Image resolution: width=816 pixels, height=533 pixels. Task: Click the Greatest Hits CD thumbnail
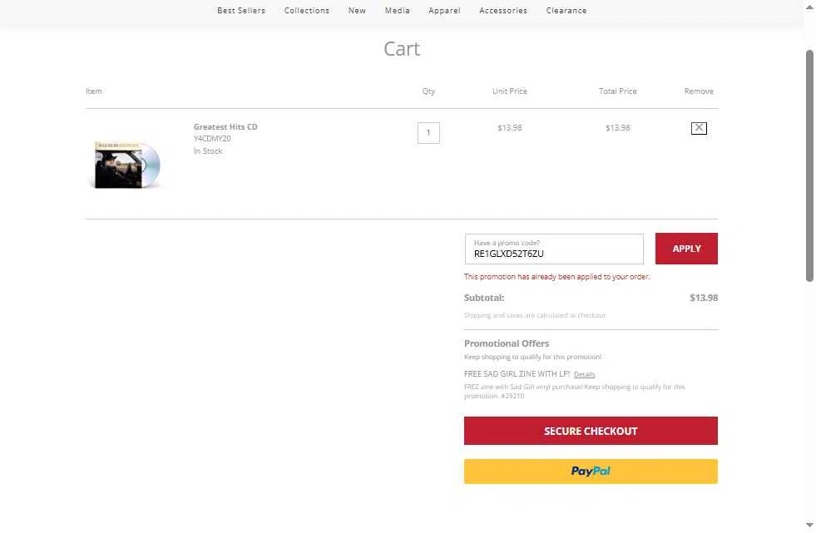pos(127,165)
